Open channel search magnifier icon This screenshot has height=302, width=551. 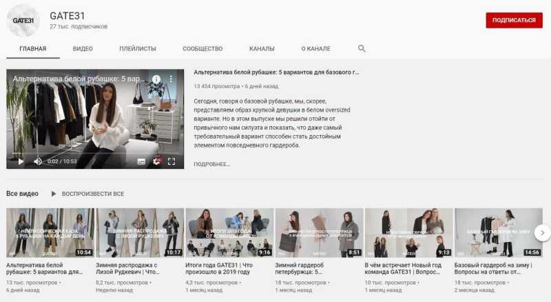[362, 48]
